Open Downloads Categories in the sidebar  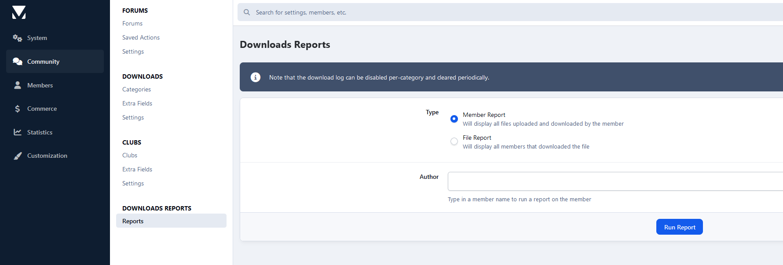click(136, 89)
